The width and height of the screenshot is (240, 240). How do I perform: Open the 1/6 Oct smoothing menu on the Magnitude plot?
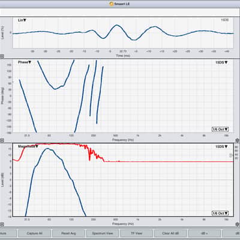[x=220, y=213]
